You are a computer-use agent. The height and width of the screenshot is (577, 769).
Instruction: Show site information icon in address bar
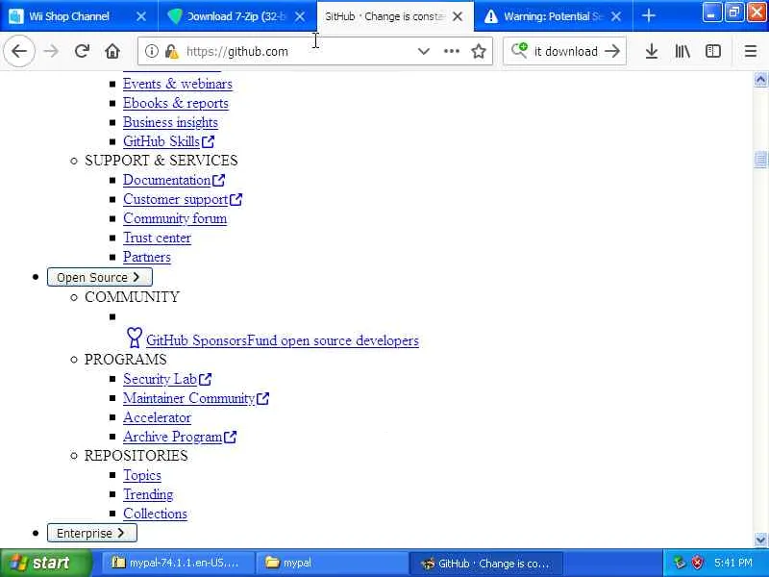(x=152, y=51)
